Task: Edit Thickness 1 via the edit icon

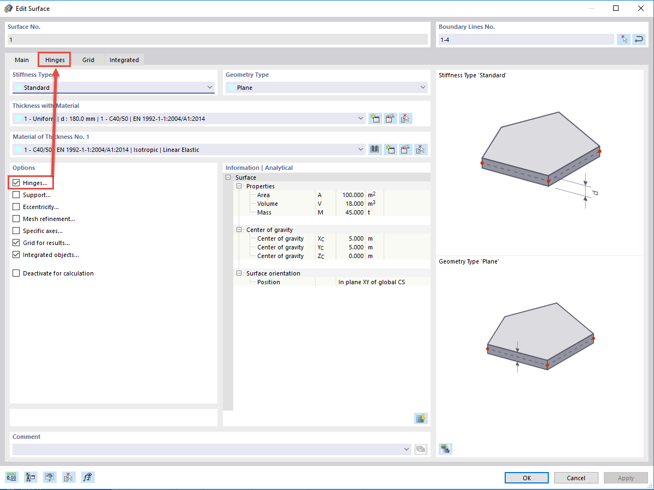Action: 390,118
